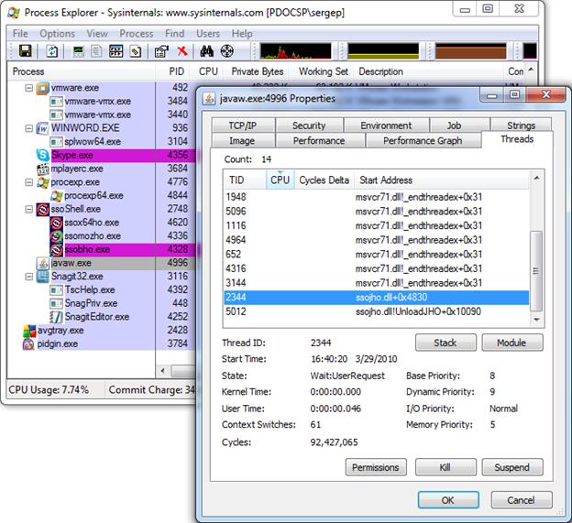
Task: Collapse the procexp.exe tree node
Action: click(28, 182)
